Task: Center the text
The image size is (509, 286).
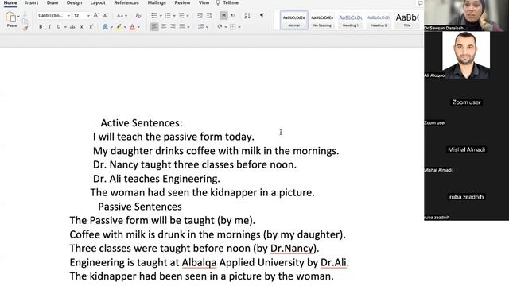Action: pos(164,27)
